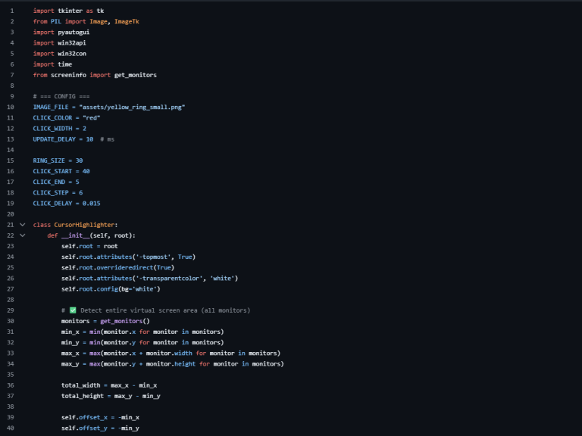Click pyautogui in the import statement
582x436 pixels.
pyautogui.click(x=74, y=33)
